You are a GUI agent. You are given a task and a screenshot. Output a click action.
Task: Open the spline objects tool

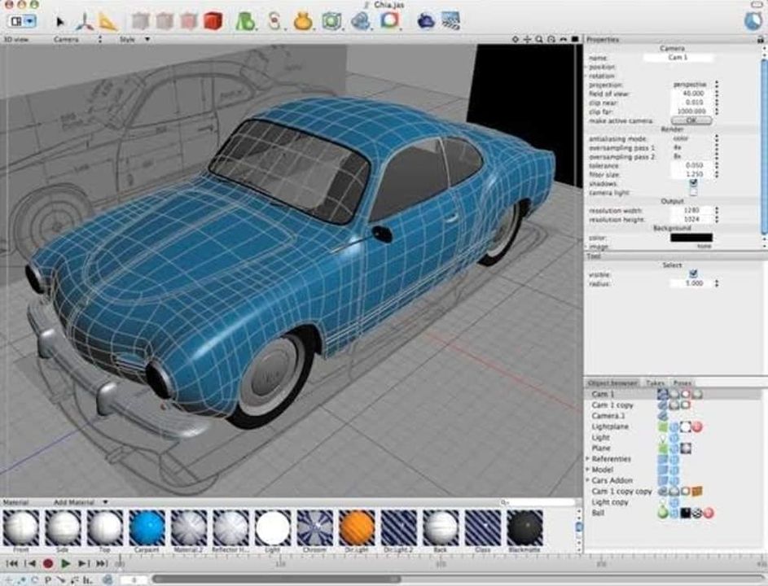pyautogui.click(x=274, y=21)
